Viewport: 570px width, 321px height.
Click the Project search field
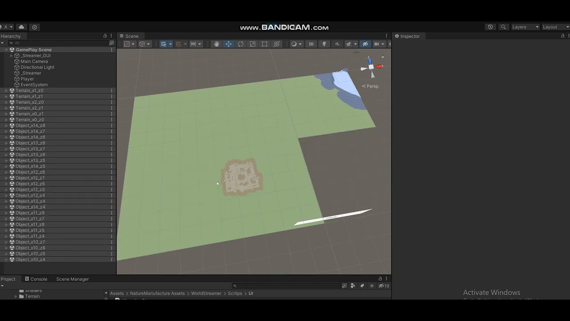click(x=286, y=286)
